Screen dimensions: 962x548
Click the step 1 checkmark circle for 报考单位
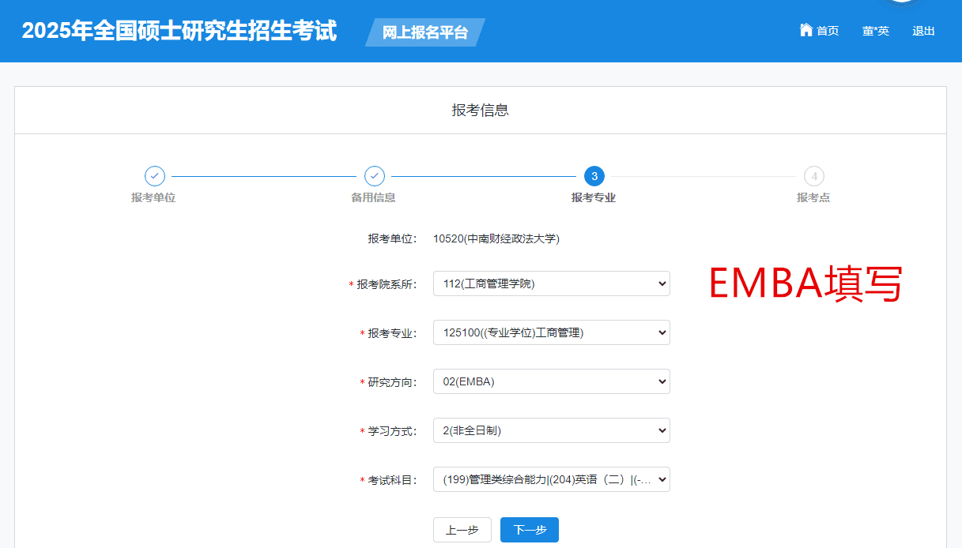pyautogui.click(x=155, y=176)
